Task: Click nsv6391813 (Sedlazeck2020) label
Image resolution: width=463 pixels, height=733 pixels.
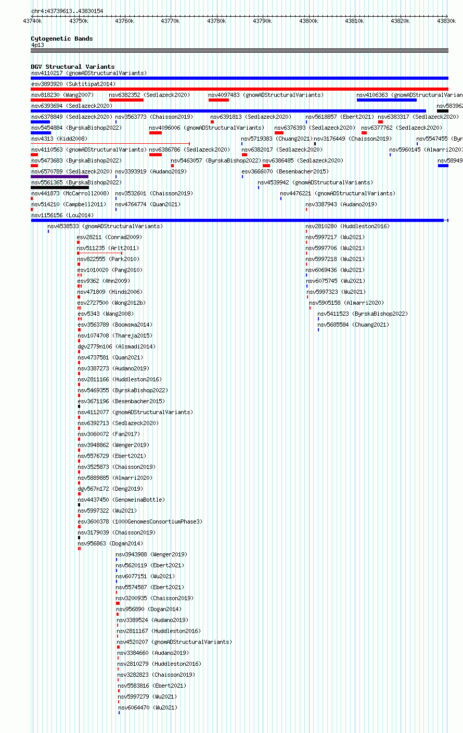Action: tap(251, 117)
